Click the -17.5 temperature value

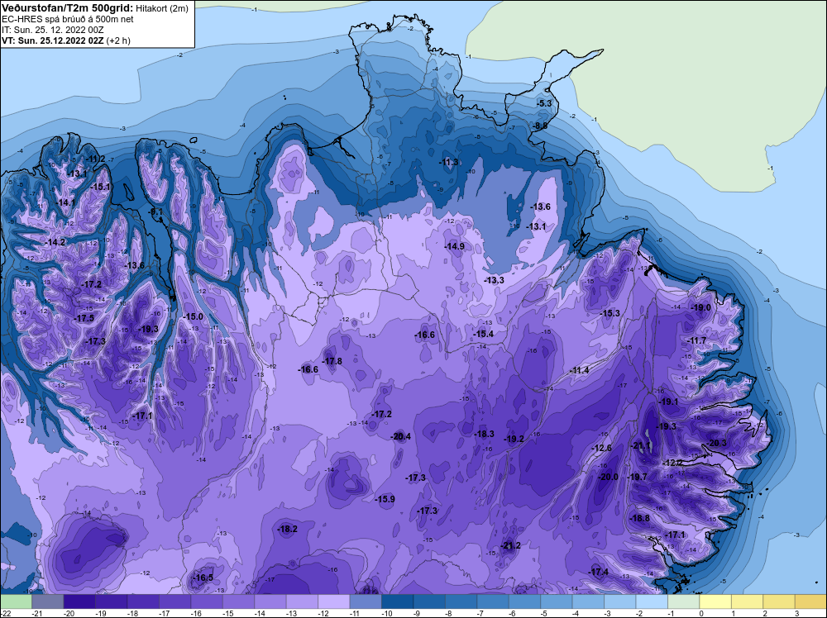(x=84, y=318)
